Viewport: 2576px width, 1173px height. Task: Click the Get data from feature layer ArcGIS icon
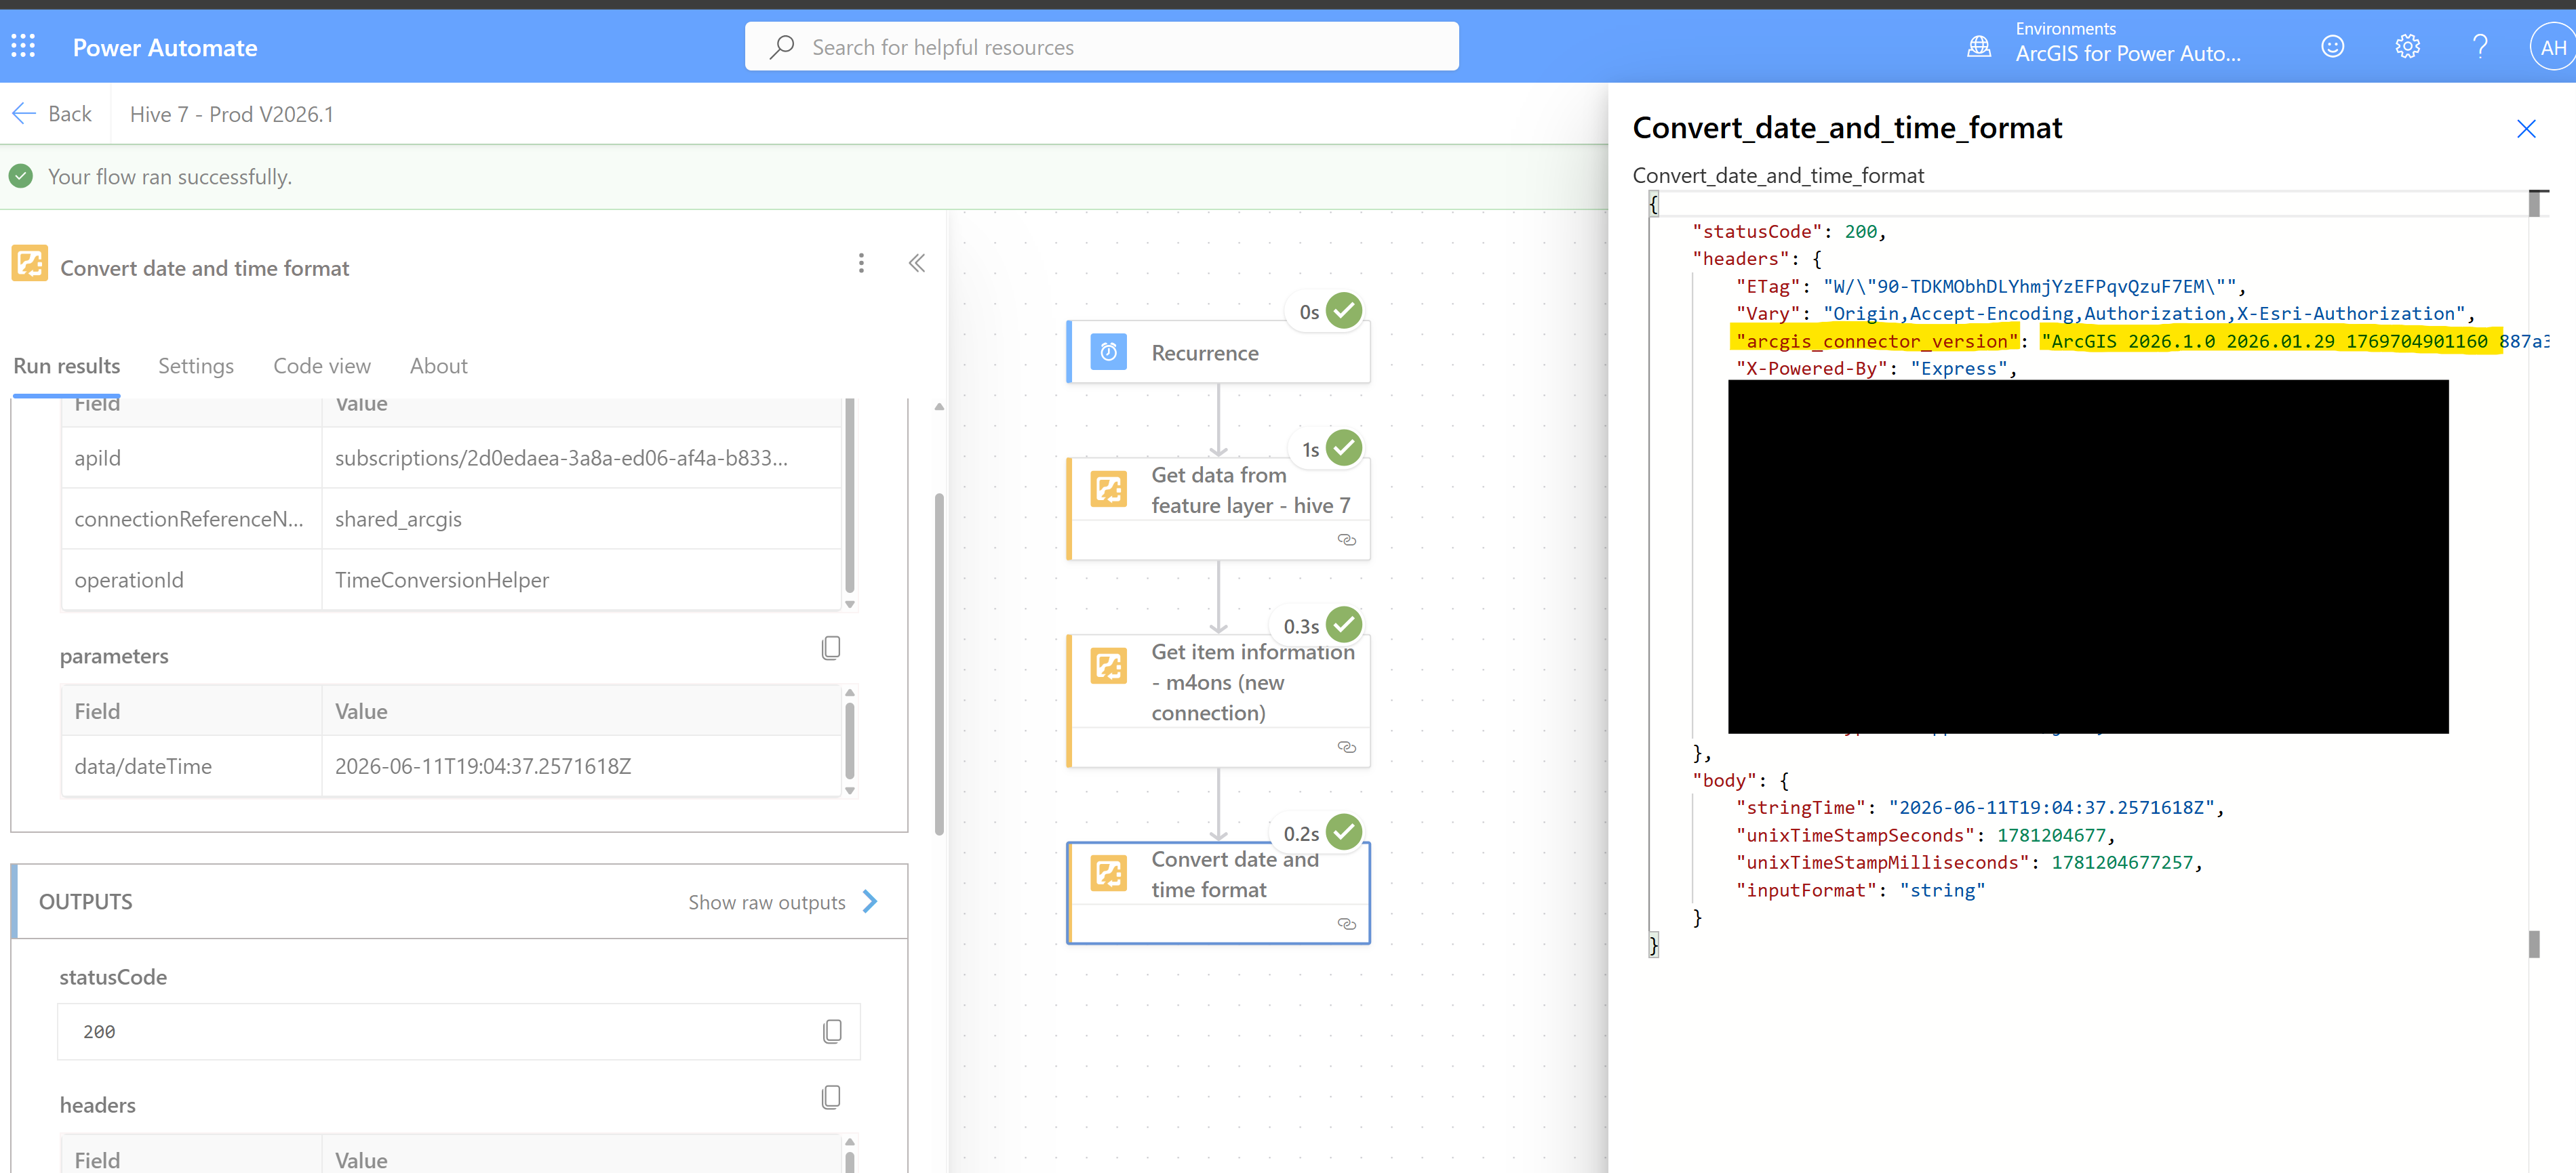(1108, 489)
